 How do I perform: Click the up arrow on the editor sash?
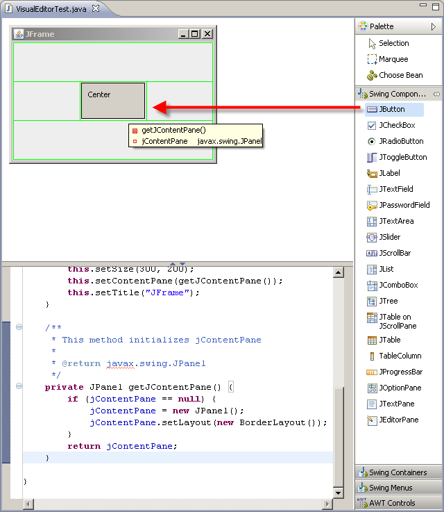pyautogui.click(x=173, y=264)
